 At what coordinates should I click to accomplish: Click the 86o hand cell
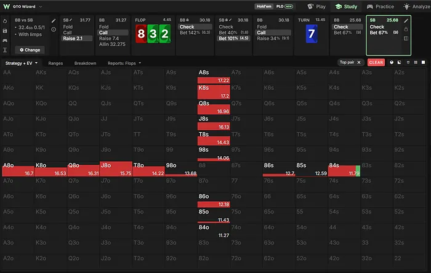[x=214, y=200]
